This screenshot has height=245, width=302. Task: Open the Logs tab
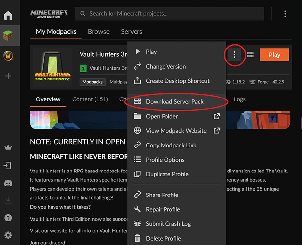[x=240, y=99]
